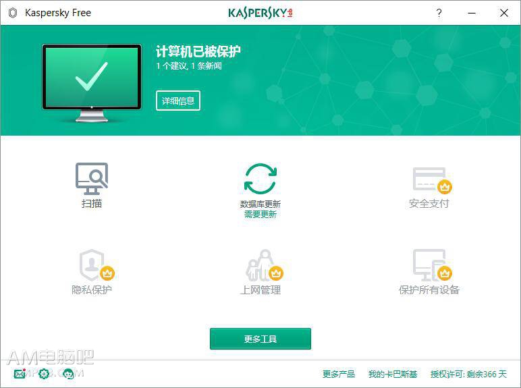Open the 上网管理 parental control icon

[265, 265]
